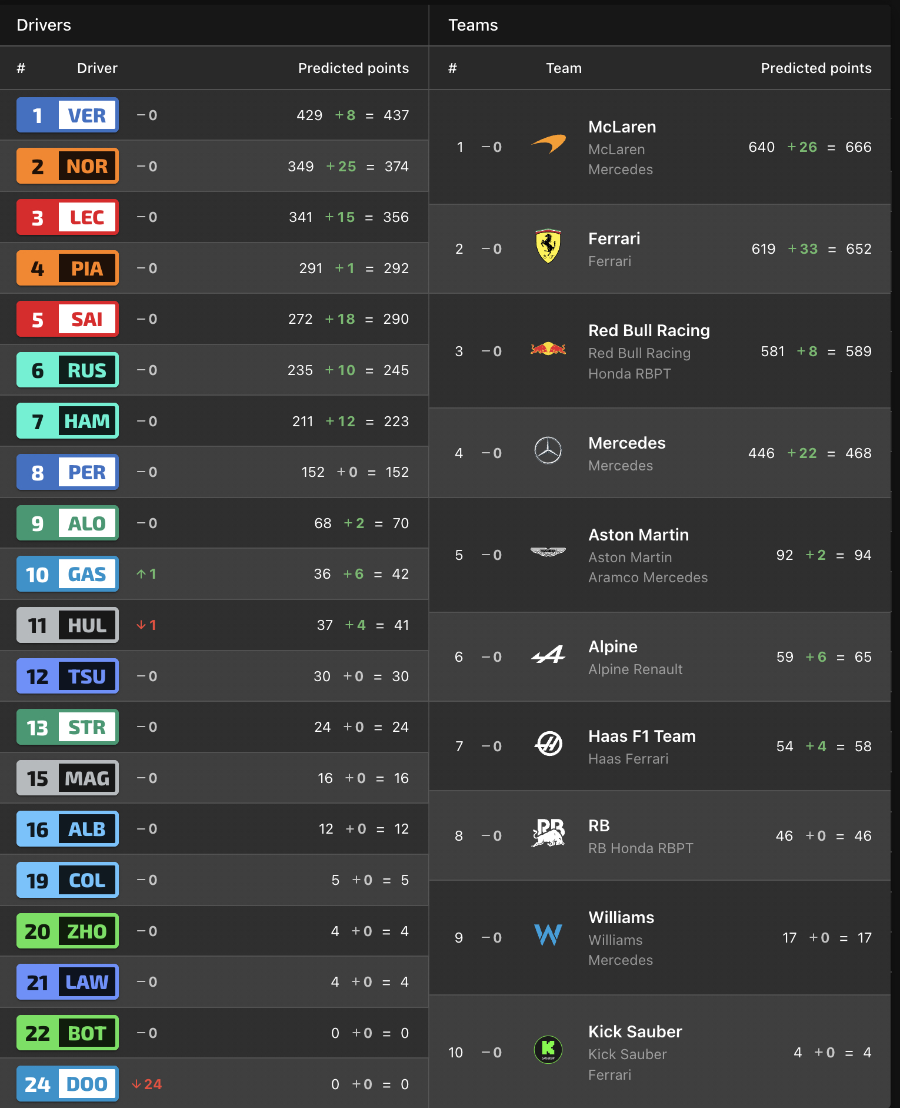Click the Drivers table Predicted points header
Image resolution: width=900 pixels, height=1108 pixels.
coord(353,68)
